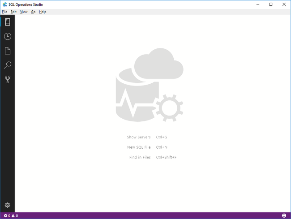Close the SQL Operations Studio window
This screenshot has height=219, width=291.
tap(284, 4)
